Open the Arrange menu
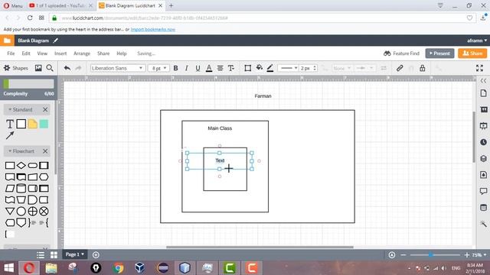Screen dimensions: 490x275 (82, 53)
